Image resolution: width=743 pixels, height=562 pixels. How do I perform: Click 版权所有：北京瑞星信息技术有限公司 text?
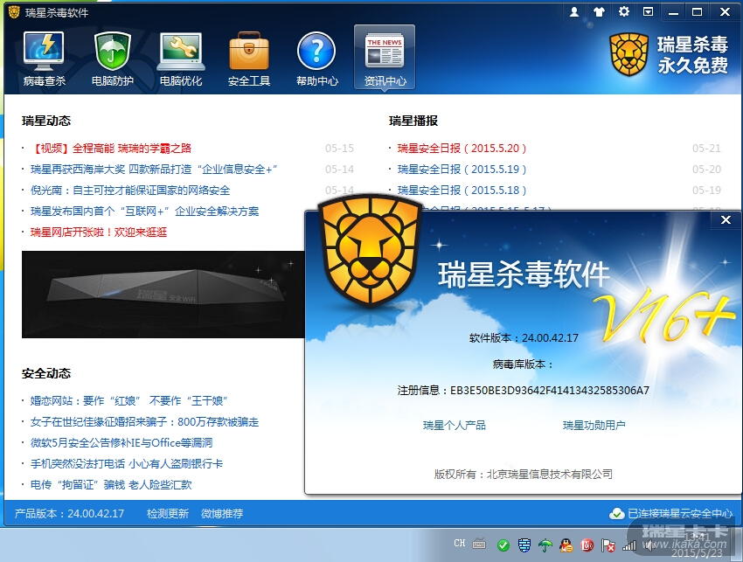click(523, 474)
